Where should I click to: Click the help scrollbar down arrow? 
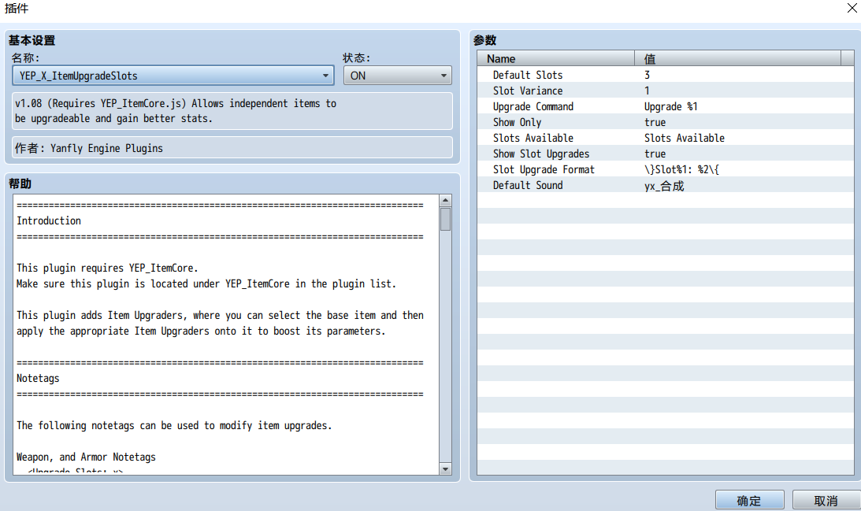pyautogui.click(x=445, y=468)
